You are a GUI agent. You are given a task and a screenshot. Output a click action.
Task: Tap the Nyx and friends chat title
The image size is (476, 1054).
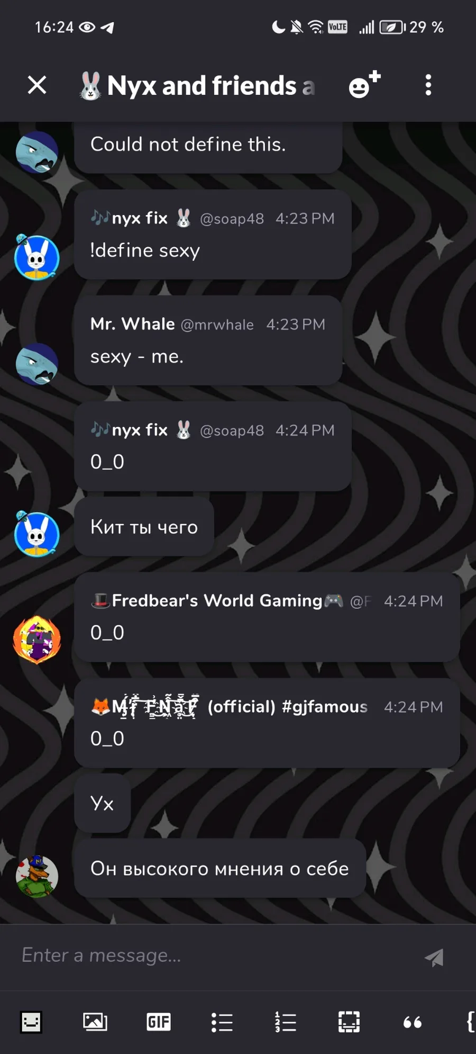(198, 85)
